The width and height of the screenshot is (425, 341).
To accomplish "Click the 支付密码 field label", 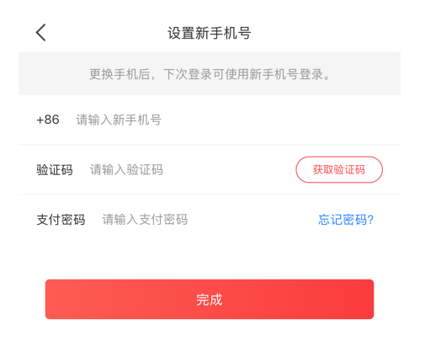I will coord(61,220).
